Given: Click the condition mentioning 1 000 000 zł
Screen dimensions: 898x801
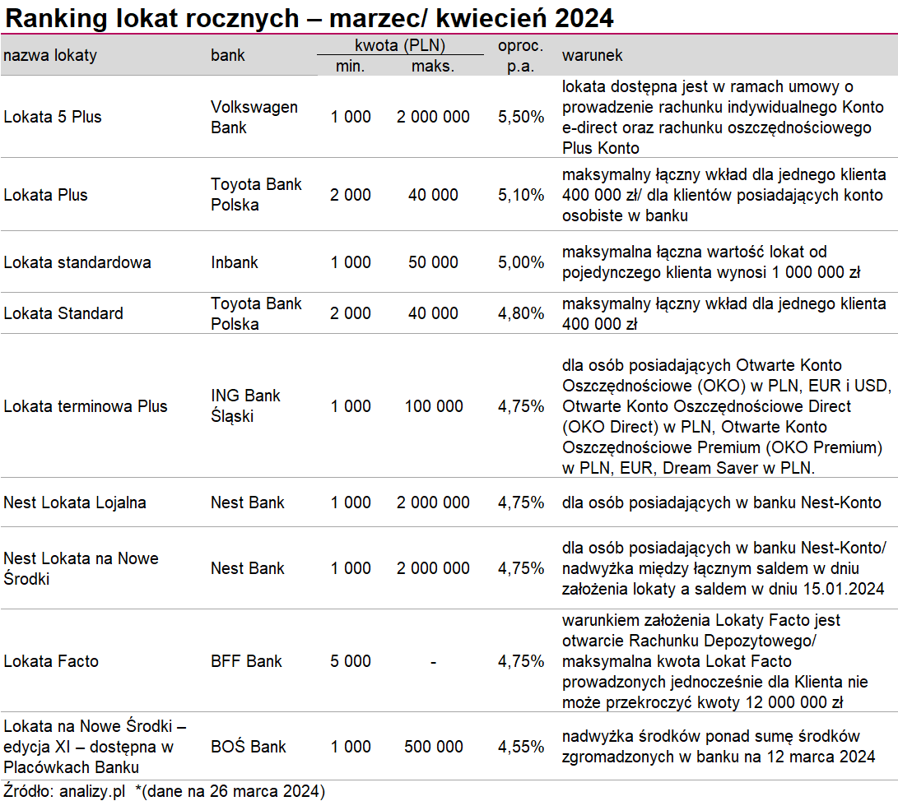Looking at the screenshot, I should 711,262.
